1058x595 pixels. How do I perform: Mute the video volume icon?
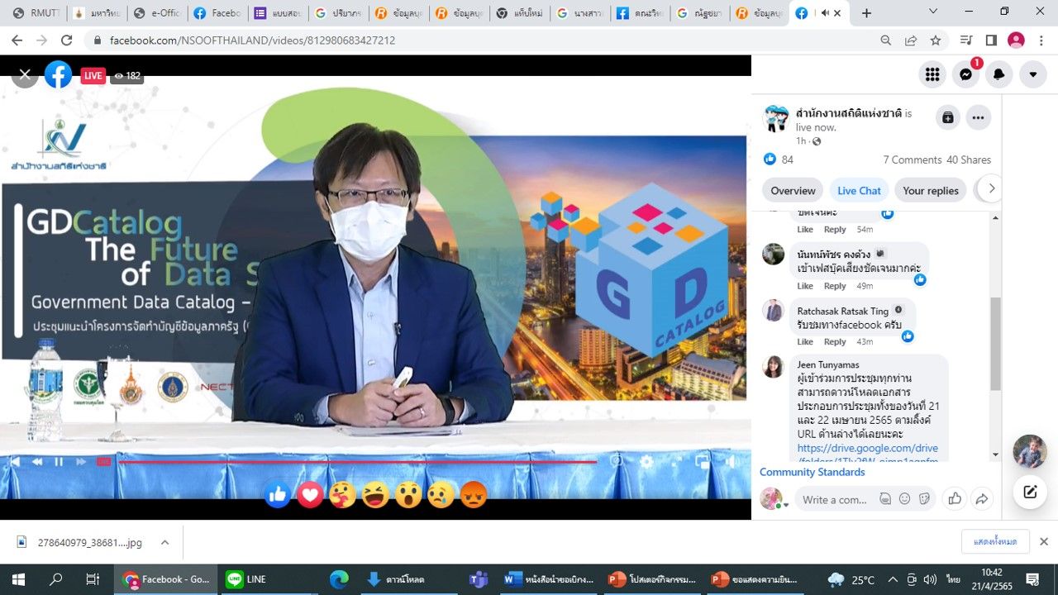(x=732, y=461)
